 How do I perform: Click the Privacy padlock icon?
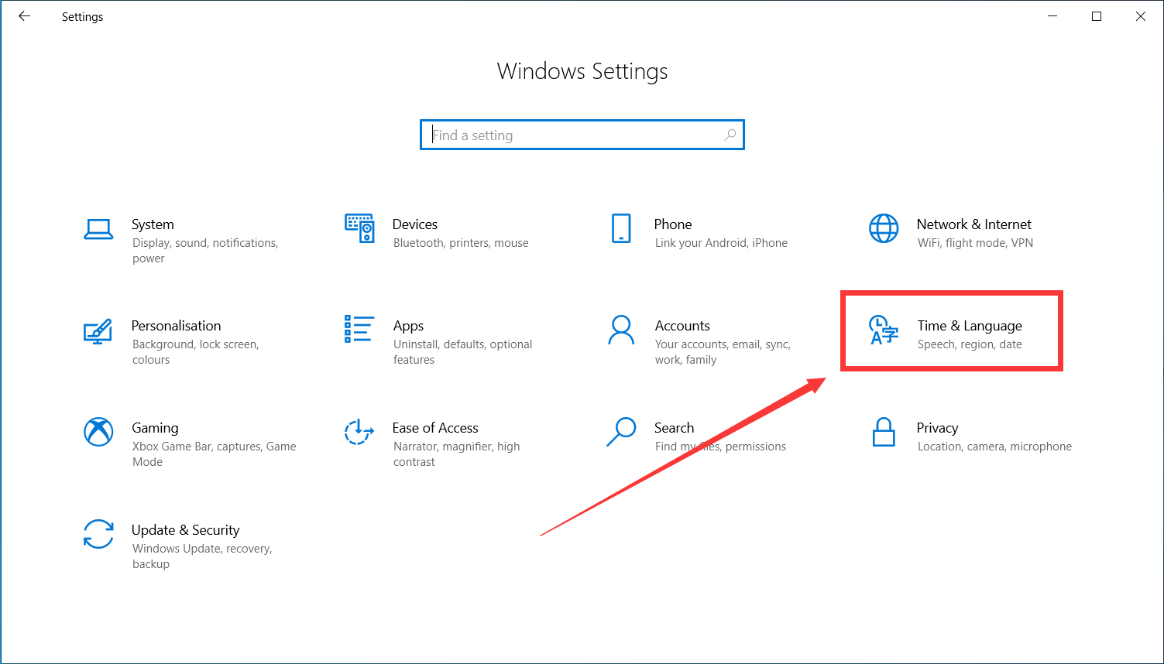click(884, 432)
